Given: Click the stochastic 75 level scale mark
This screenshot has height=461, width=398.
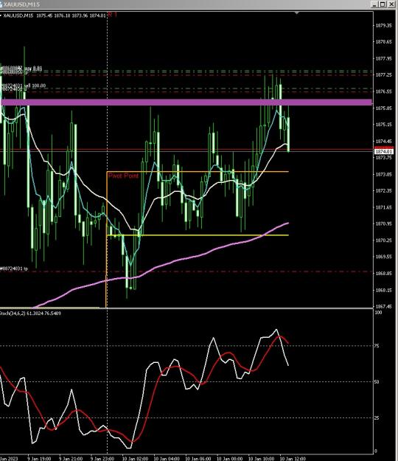Looking at the screenshot, I should (x=377, y=346).
